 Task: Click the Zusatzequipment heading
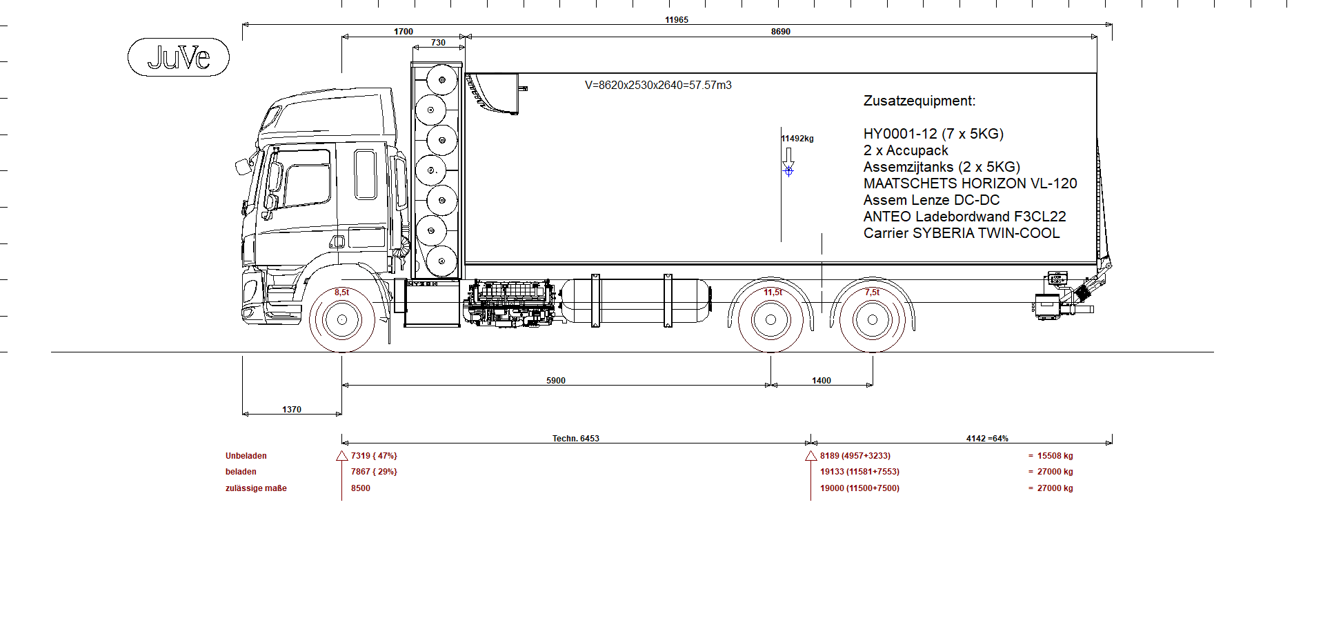(x=919, y=101)
